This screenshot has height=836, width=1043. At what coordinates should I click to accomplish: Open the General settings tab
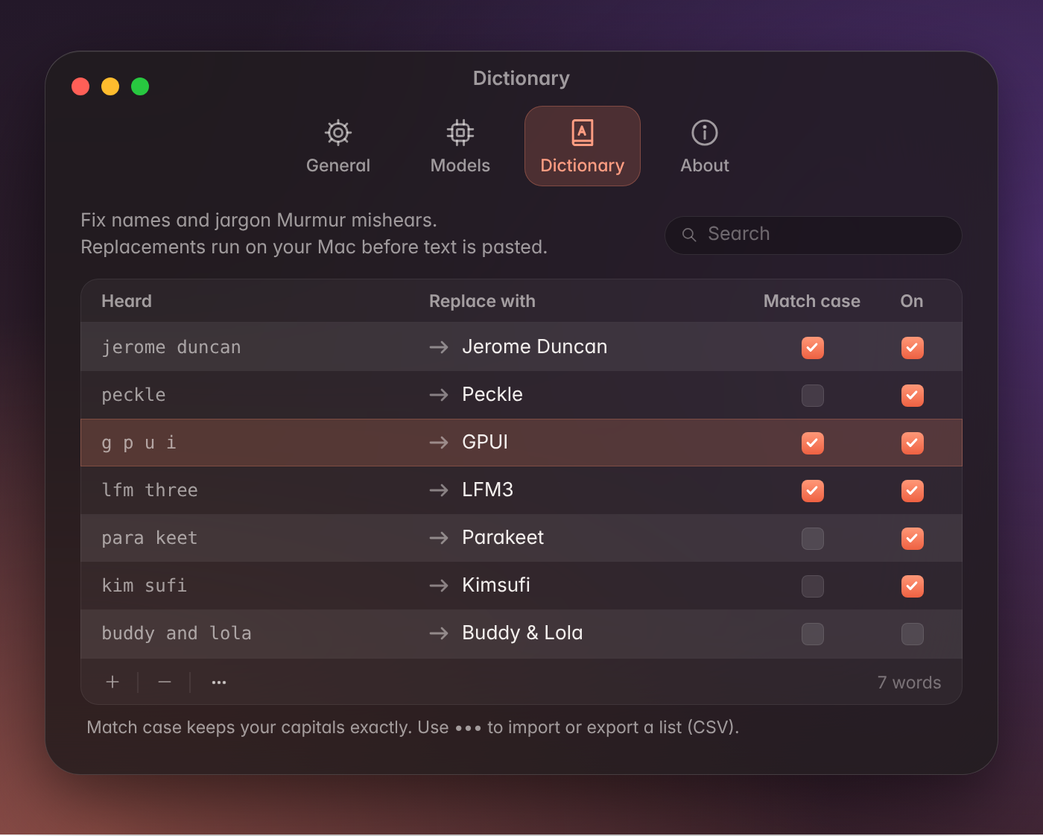pyautogui.click(x=338, y=146)
